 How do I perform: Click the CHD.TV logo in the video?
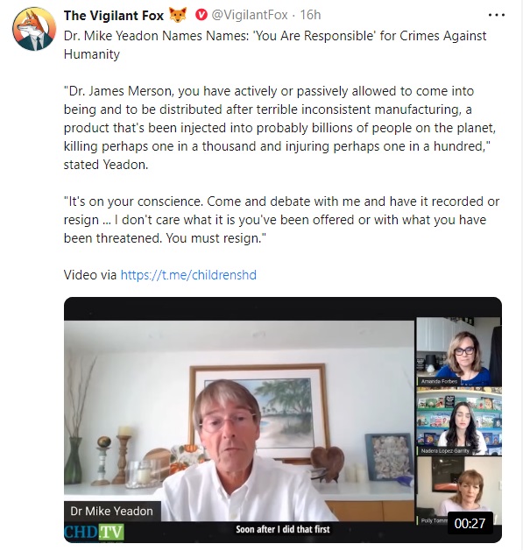tap(95, 533)
